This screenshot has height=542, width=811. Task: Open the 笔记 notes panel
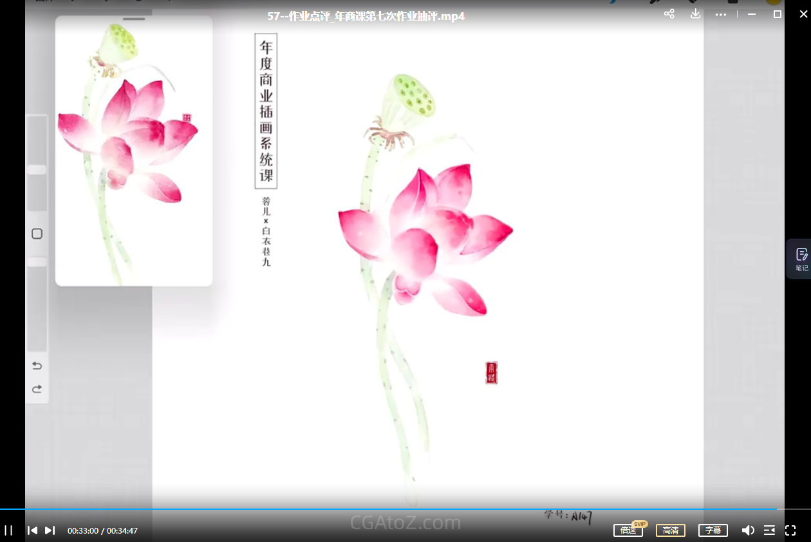[x=801, y=259]
